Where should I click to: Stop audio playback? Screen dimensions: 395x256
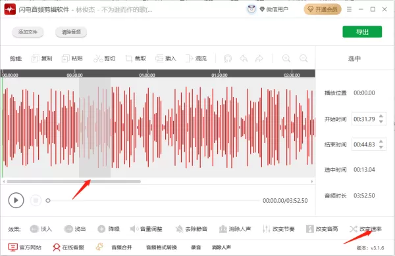pos(36,200)
